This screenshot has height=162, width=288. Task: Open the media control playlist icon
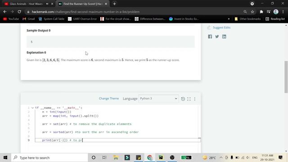(x=269, y=12)
